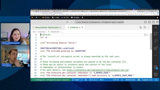This screenshot has width=160, height=90.
Task: Click the Copilot status icon in status bar
Action: coord(139,80)
